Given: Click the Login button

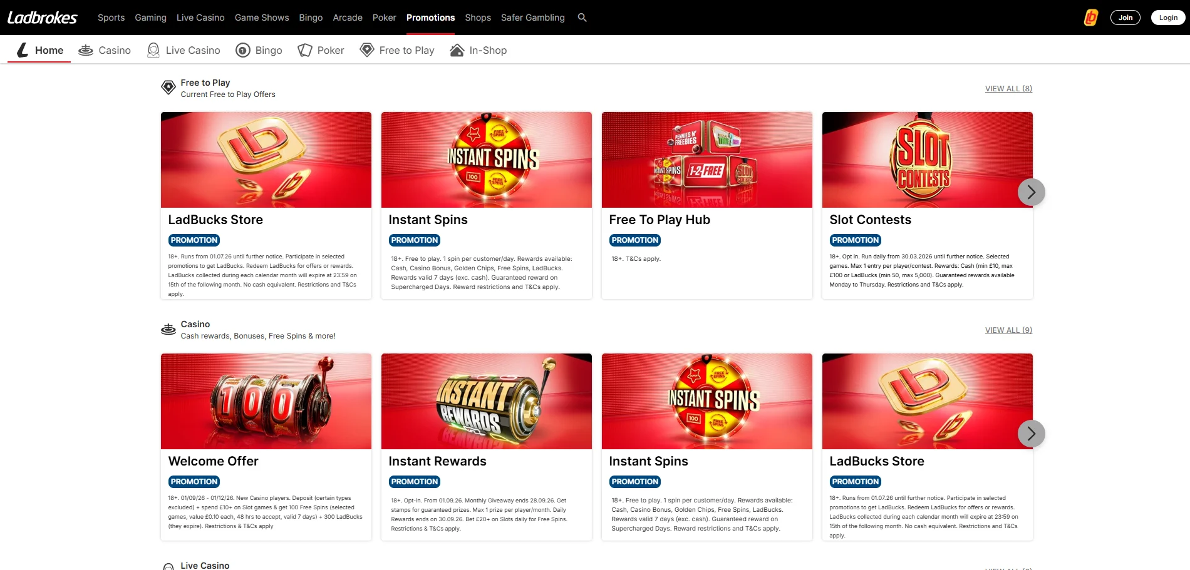Looking at the screenshot, I should click(1168, 18).
